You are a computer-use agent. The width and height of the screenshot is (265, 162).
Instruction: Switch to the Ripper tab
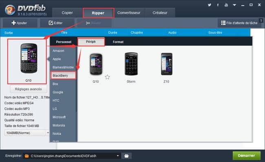pyautogui.click(x=98, y=13)
